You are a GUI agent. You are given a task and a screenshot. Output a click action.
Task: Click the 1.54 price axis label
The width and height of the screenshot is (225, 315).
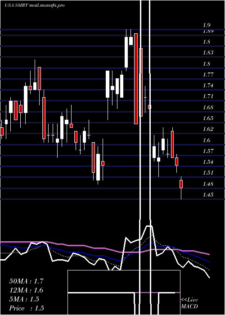[x=208, y=162]
